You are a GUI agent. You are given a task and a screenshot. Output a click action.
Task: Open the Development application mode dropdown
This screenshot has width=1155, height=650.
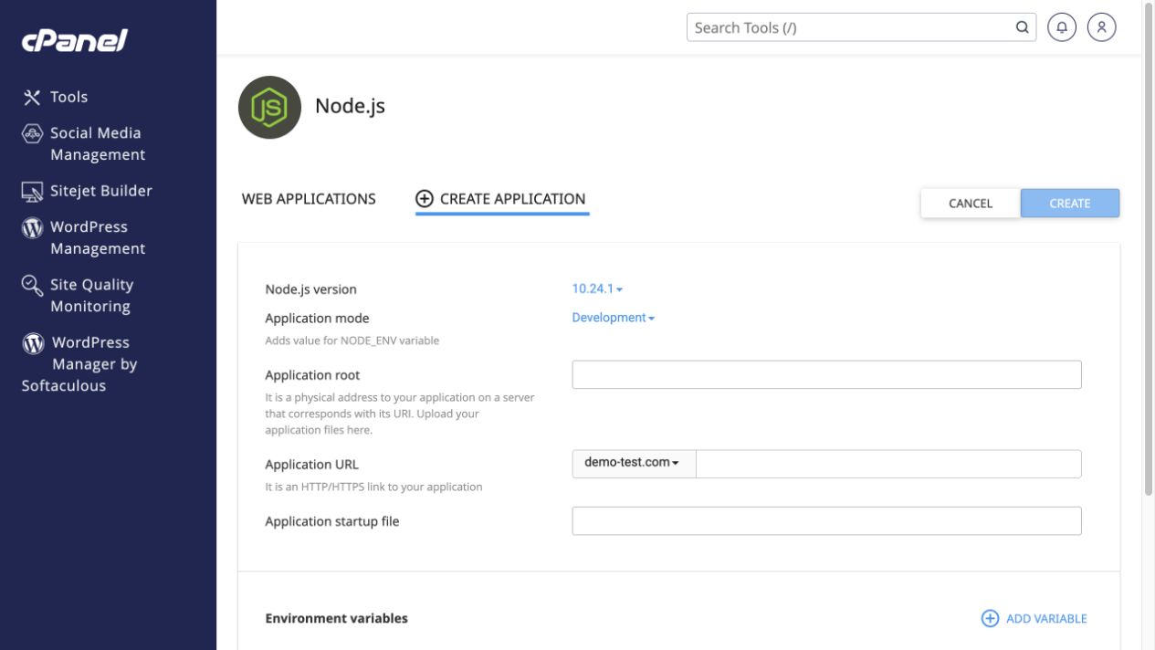click(613, 318)
